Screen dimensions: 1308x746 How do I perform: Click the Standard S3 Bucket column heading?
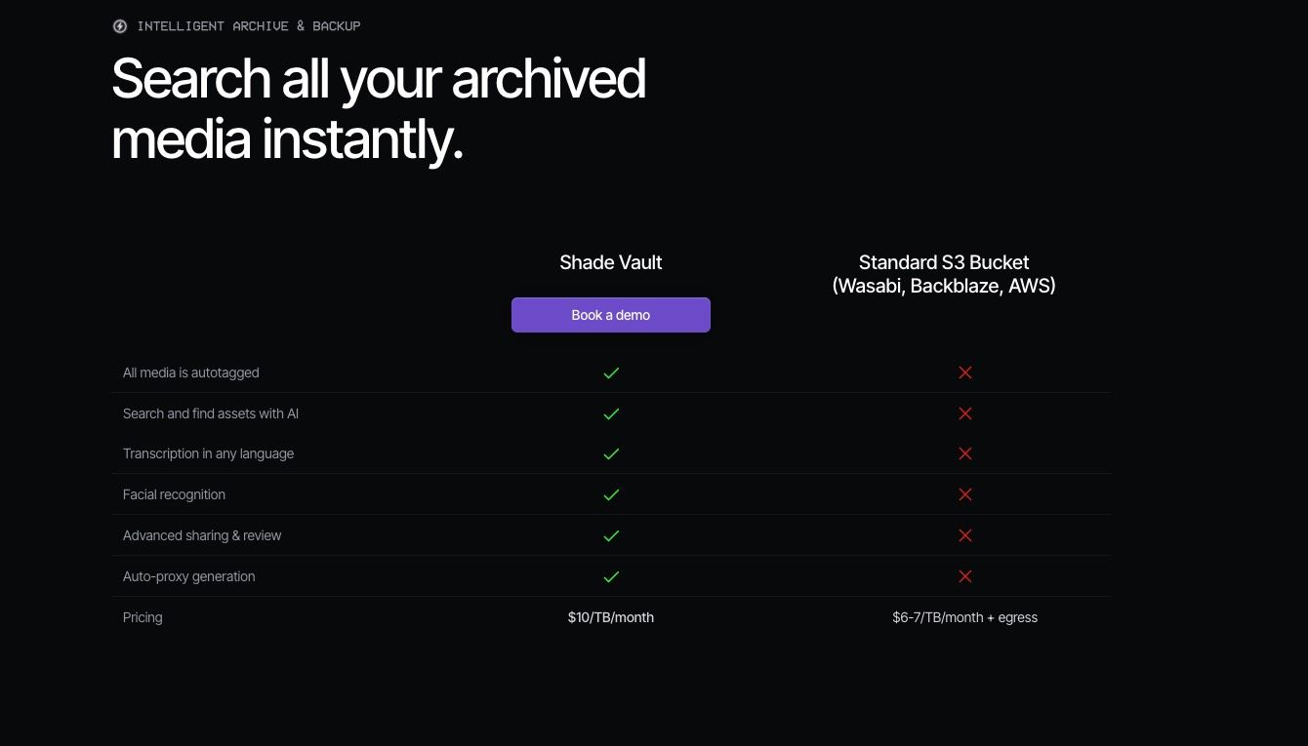(944, 274)
